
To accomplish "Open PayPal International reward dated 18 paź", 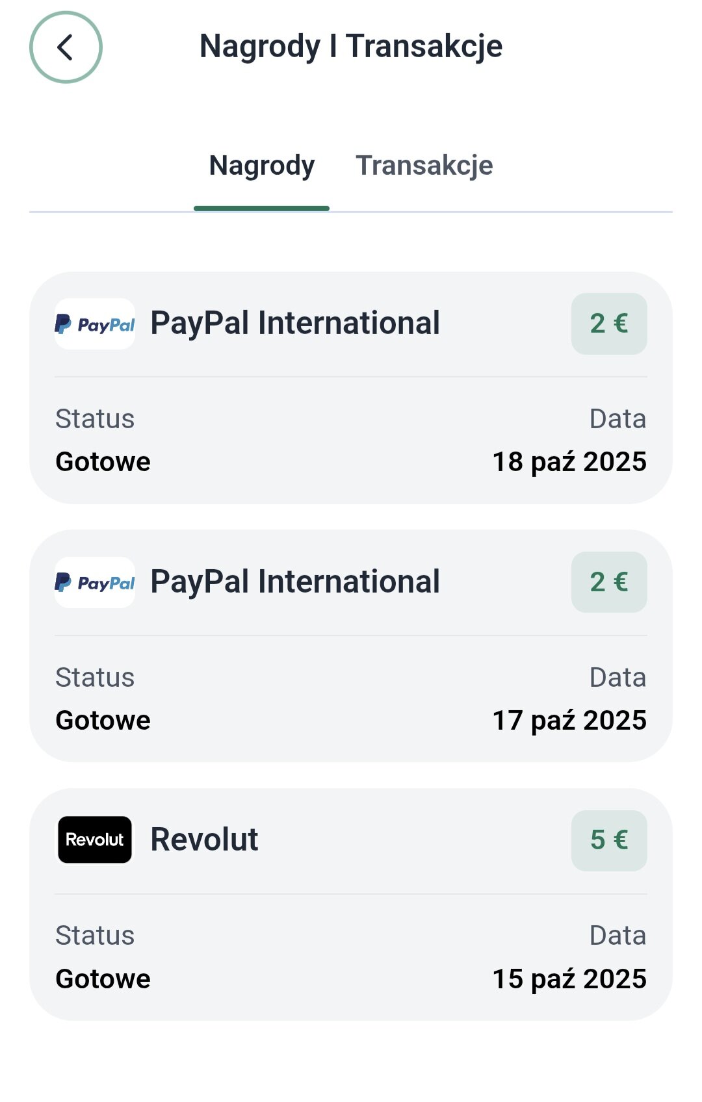I will pos(295,324).
